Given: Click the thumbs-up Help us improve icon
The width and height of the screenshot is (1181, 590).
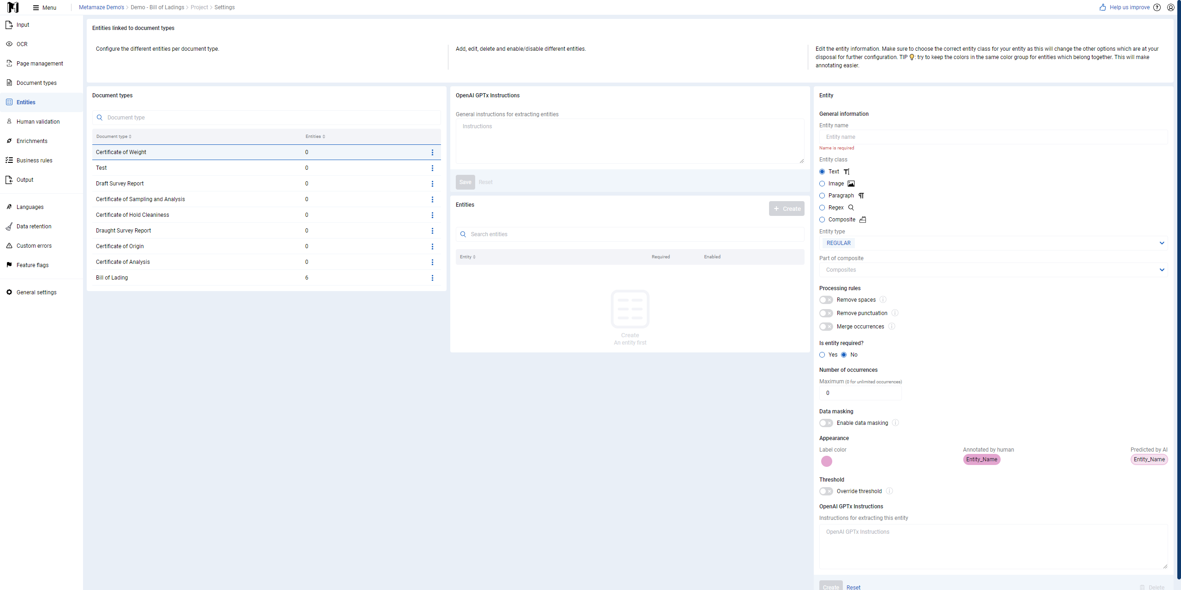Looking at the screenshot, I should point(1103,7).
